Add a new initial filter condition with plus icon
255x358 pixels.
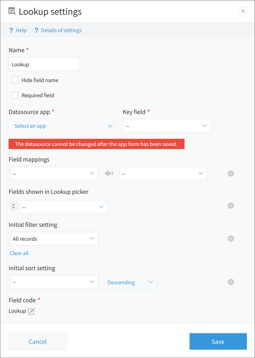[x=231, y=239]
